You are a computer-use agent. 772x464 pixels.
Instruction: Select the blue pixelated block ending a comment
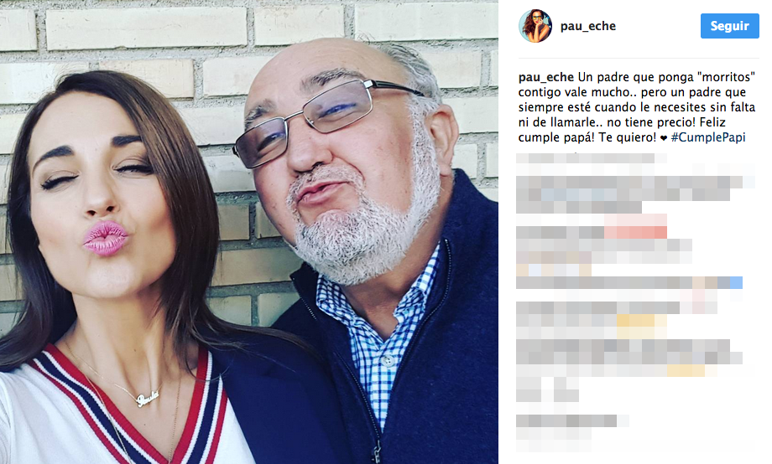click(x=736, y=282)
